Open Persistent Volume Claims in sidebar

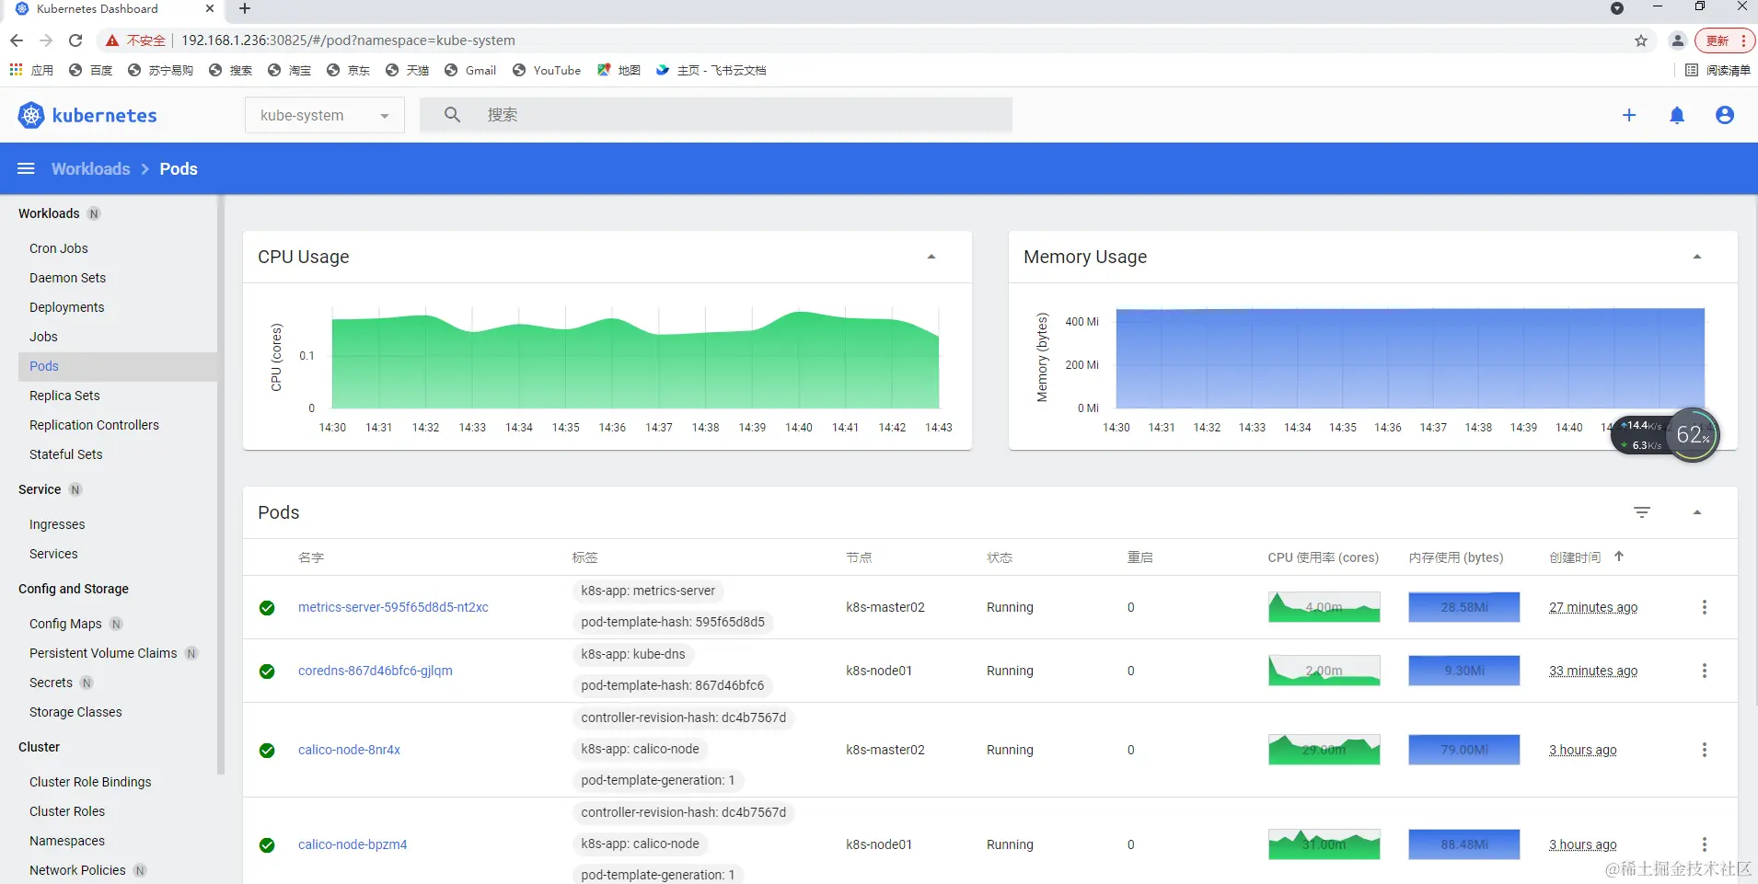[x=103, y=653]
